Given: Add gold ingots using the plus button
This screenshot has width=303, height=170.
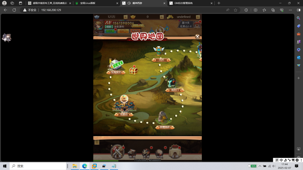Looking at the screenshot, I should coord(161,17).
